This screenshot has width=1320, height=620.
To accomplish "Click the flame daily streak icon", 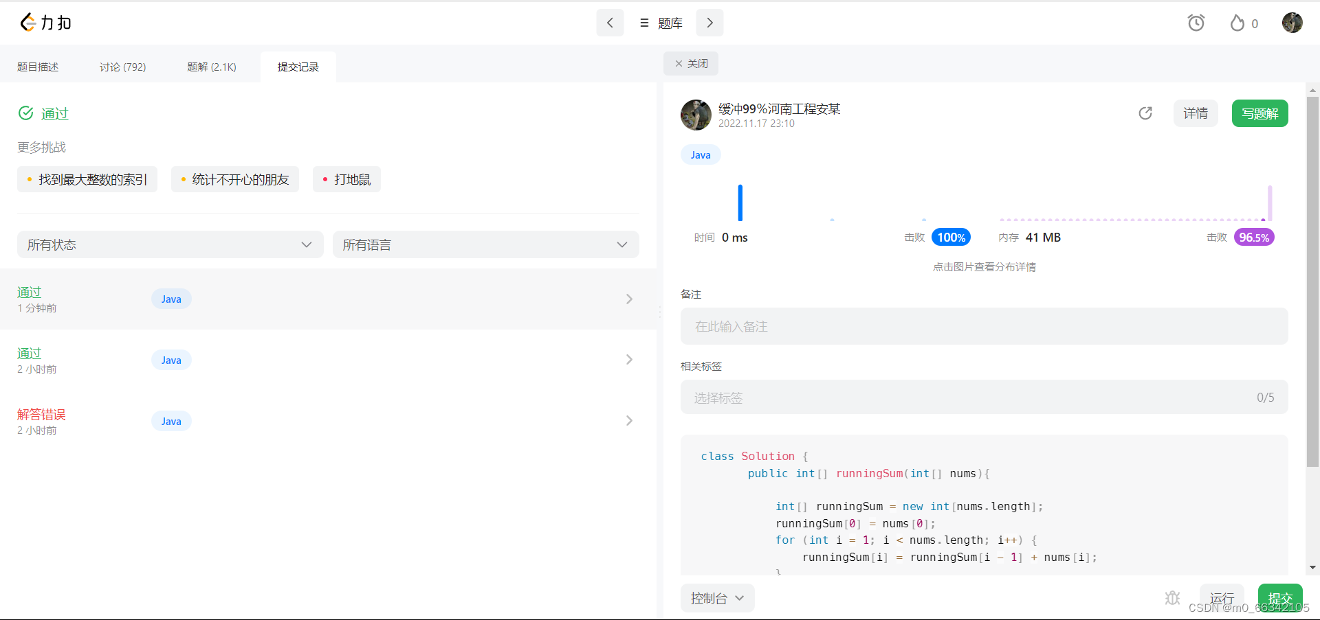I will point(1237,23).
